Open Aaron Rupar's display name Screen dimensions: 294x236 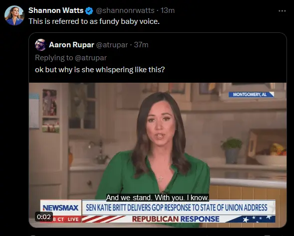pyautogui.click(x=71, y=45)
